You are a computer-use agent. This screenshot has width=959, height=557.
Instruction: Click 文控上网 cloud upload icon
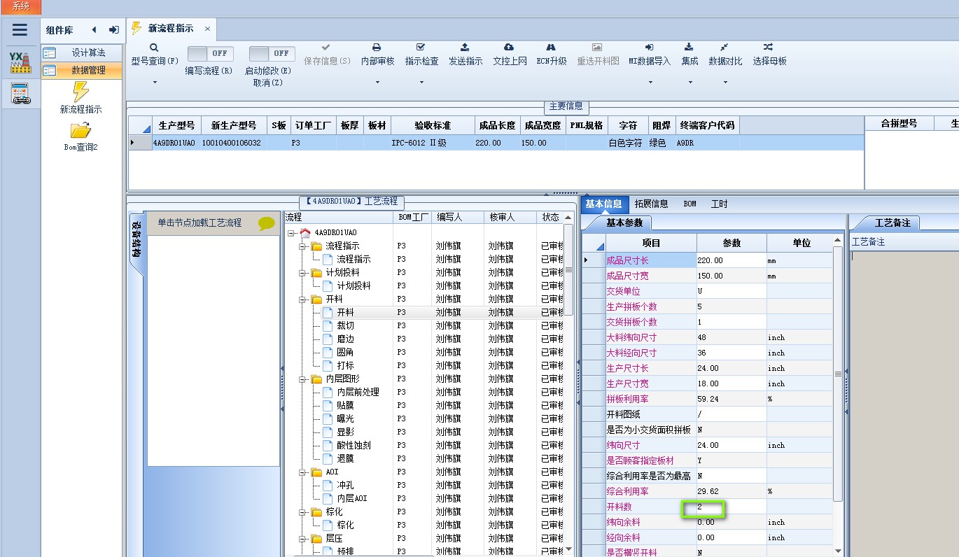click(509, 48)
